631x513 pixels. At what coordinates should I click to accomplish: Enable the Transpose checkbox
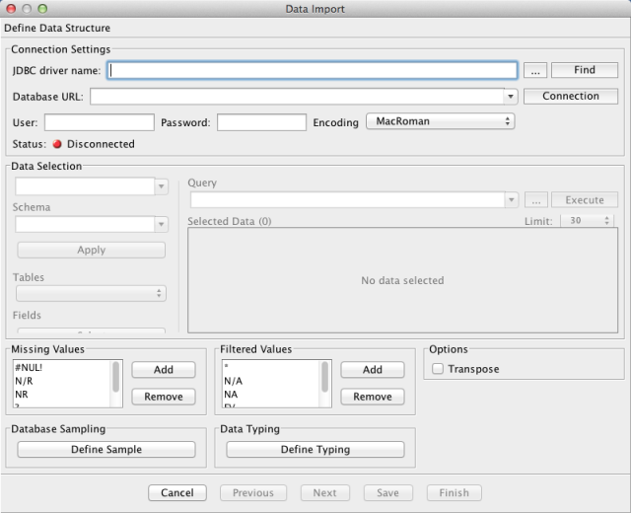[x=438, y=368]
